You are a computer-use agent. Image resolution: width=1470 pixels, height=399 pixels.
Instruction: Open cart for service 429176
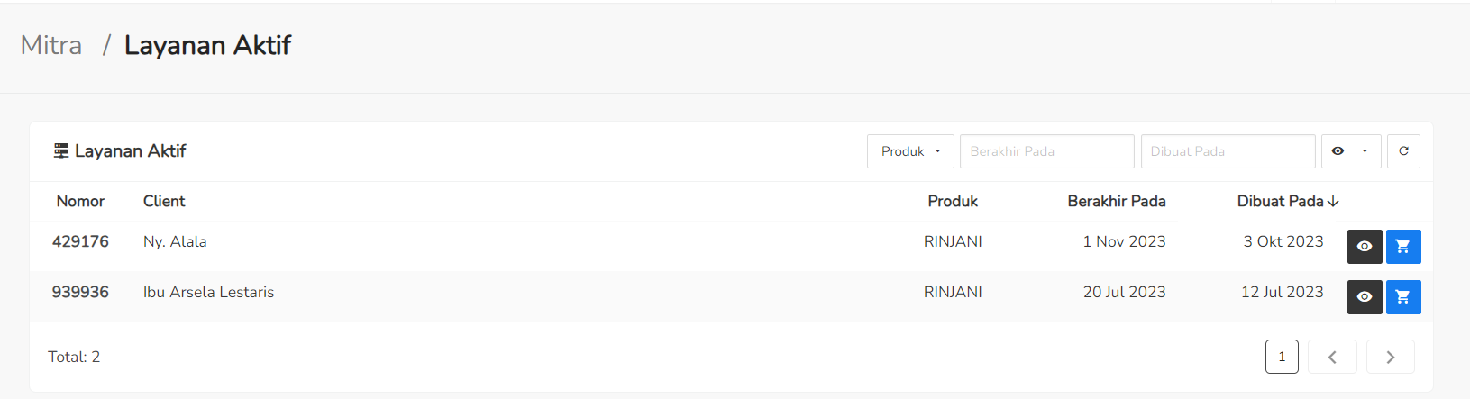click(1403, 247)
